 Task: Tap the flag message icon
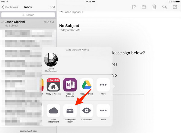[134, 7]
